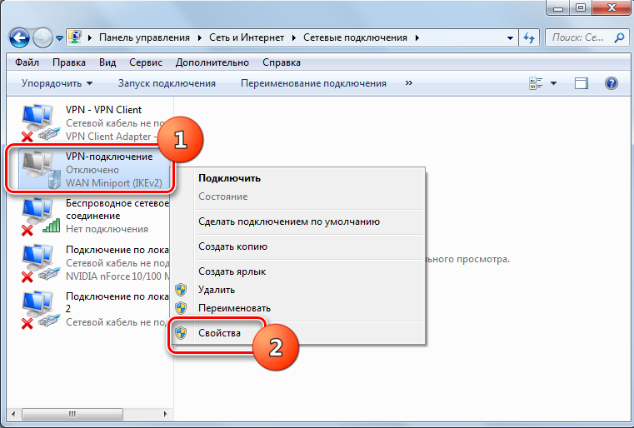Select Беспроводное сетевое соединение icon
This screenshot has width=634, height=428.
click(40, 216)
